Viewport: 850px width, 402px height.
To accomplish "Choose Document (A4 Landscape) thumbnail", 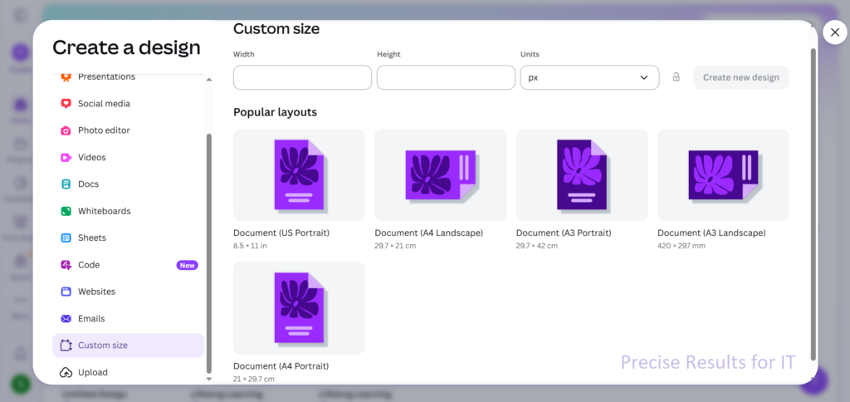I will (440, 174).
